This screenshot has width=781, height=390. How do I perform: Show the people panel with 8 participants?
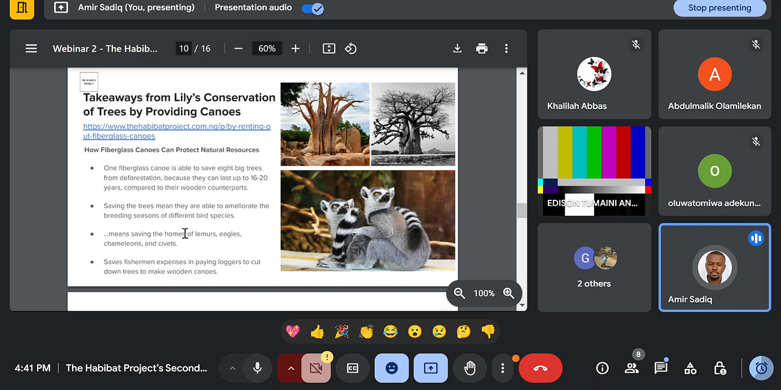(x=631, y=368)
